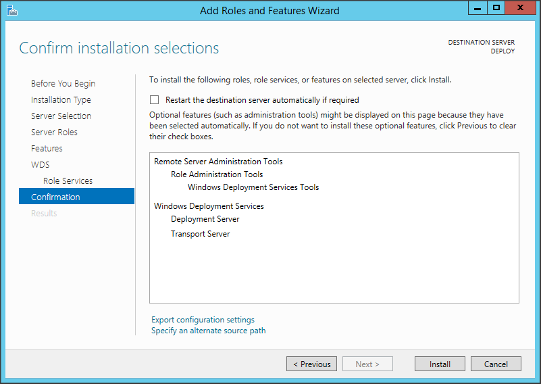Click the Deployment Server list entry
The image size is (541, 384).
click(205, 219)
